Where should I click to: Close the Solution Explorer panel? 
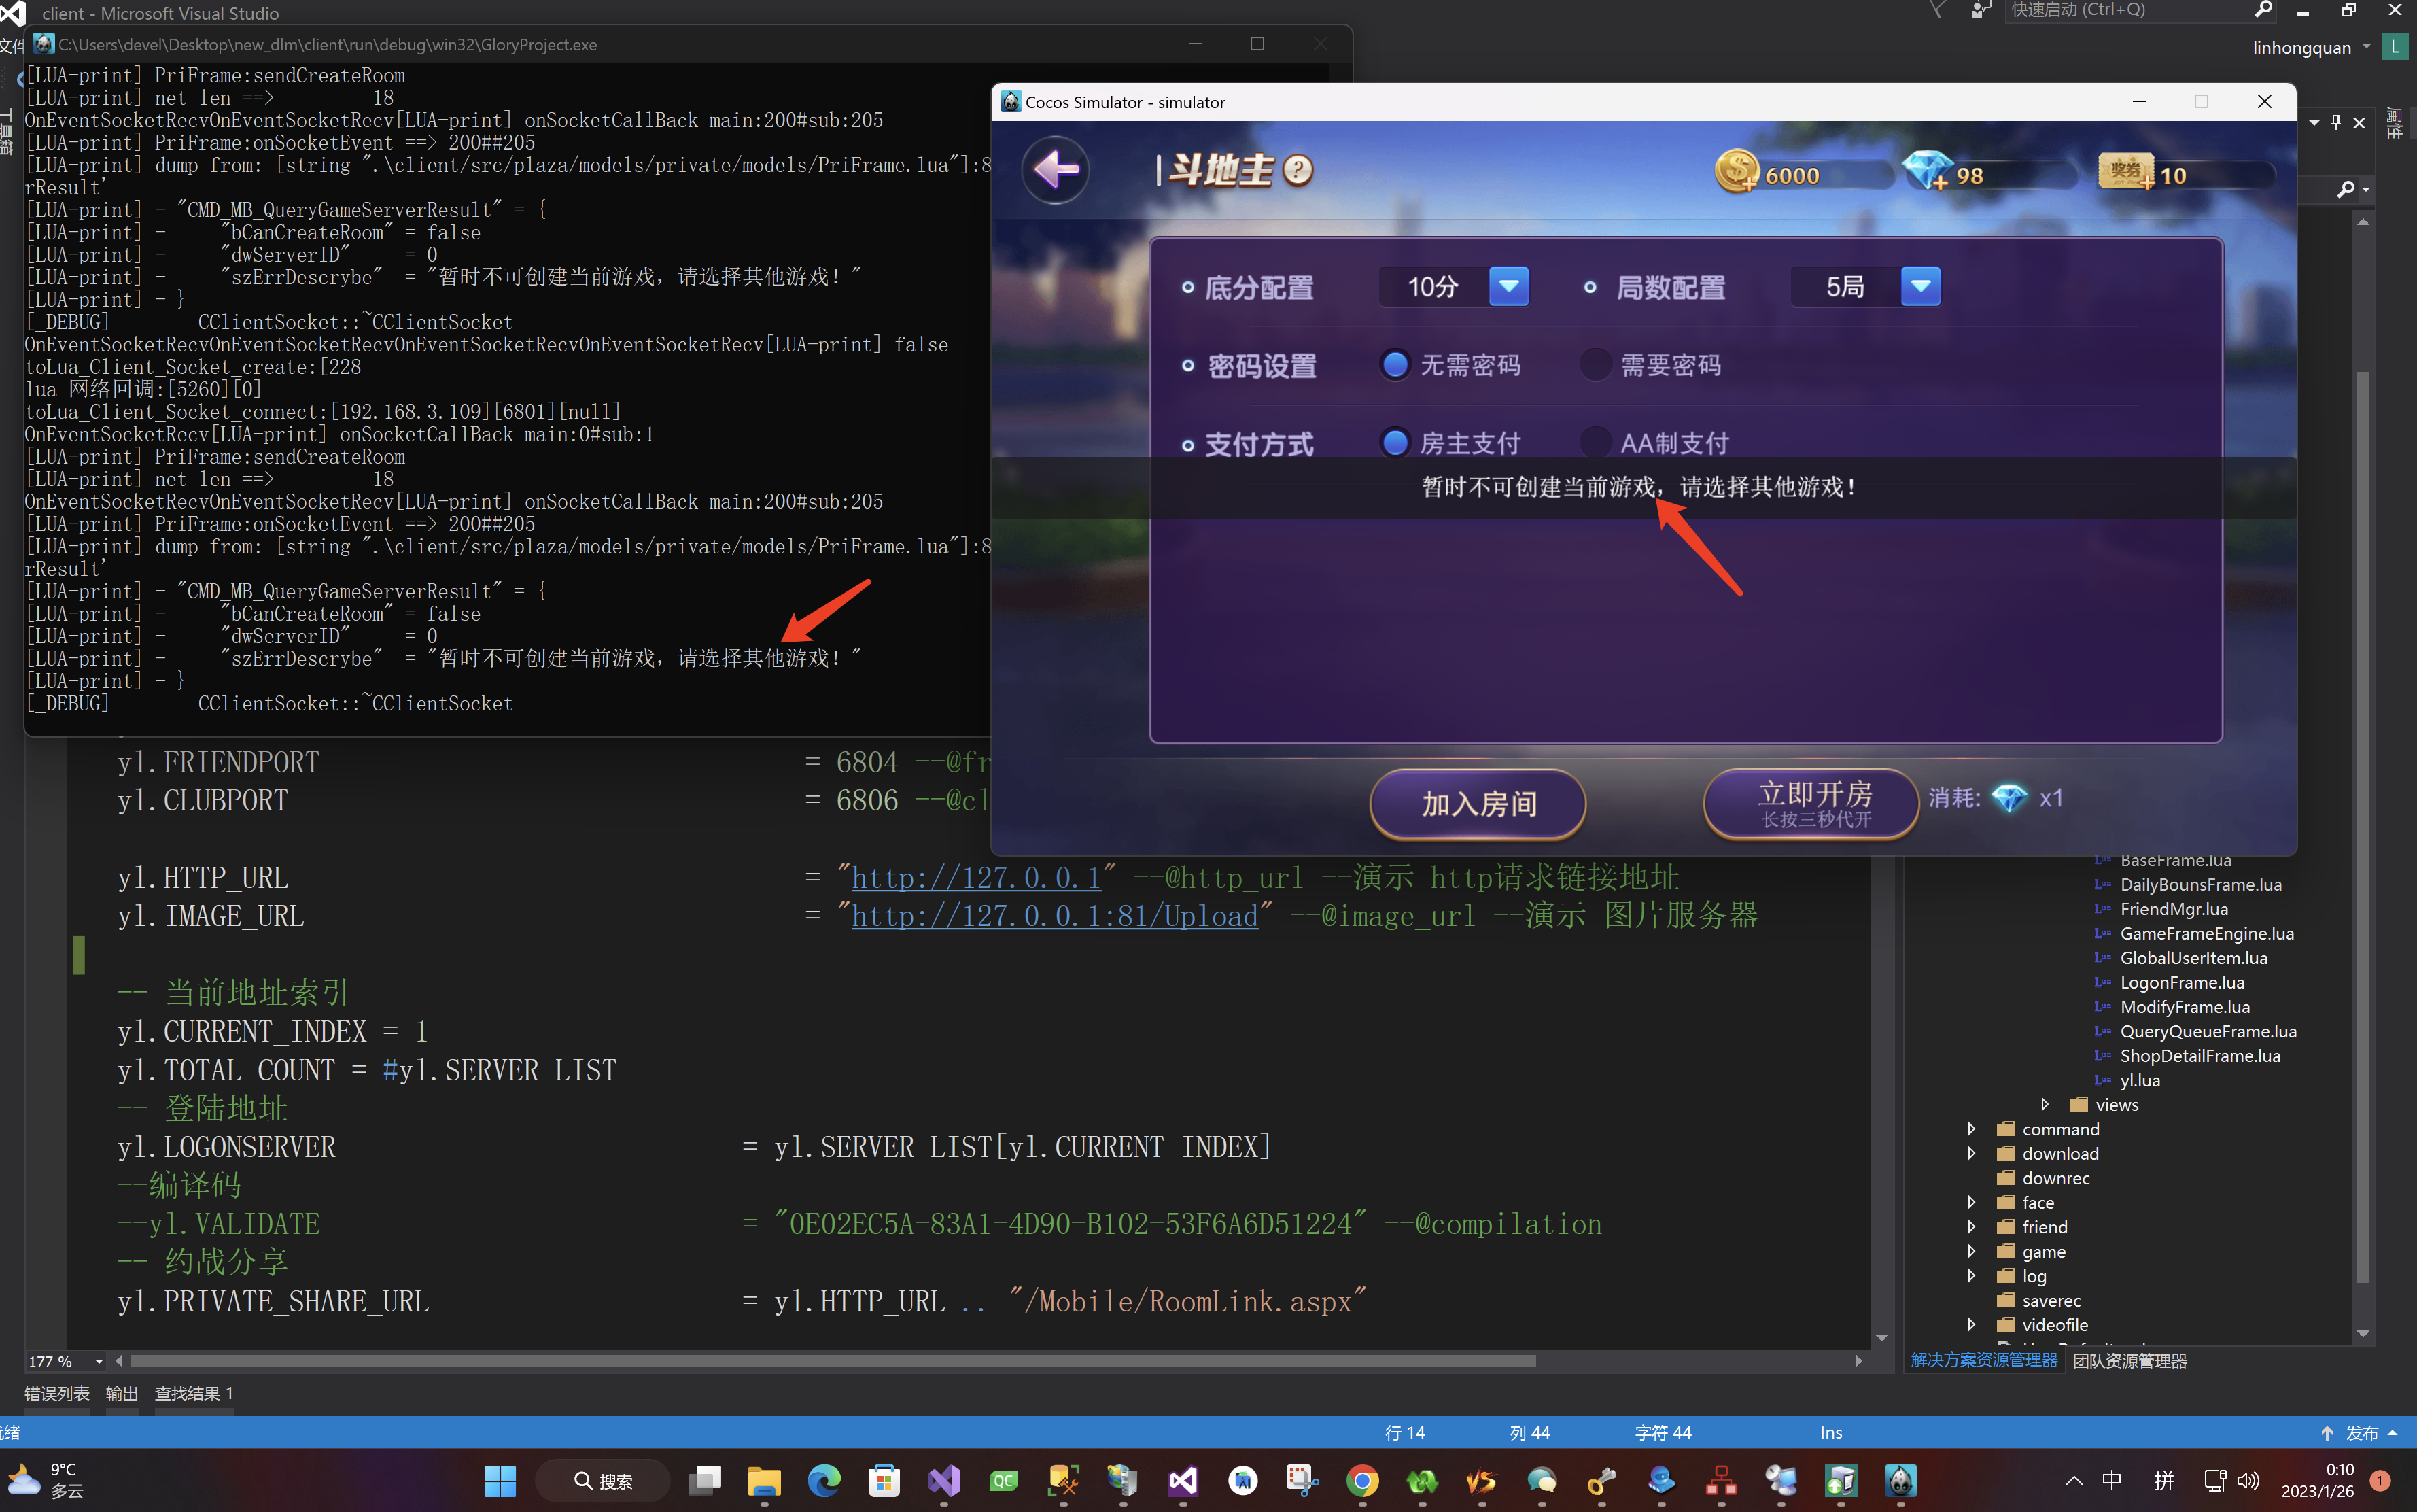[2359, 122]
